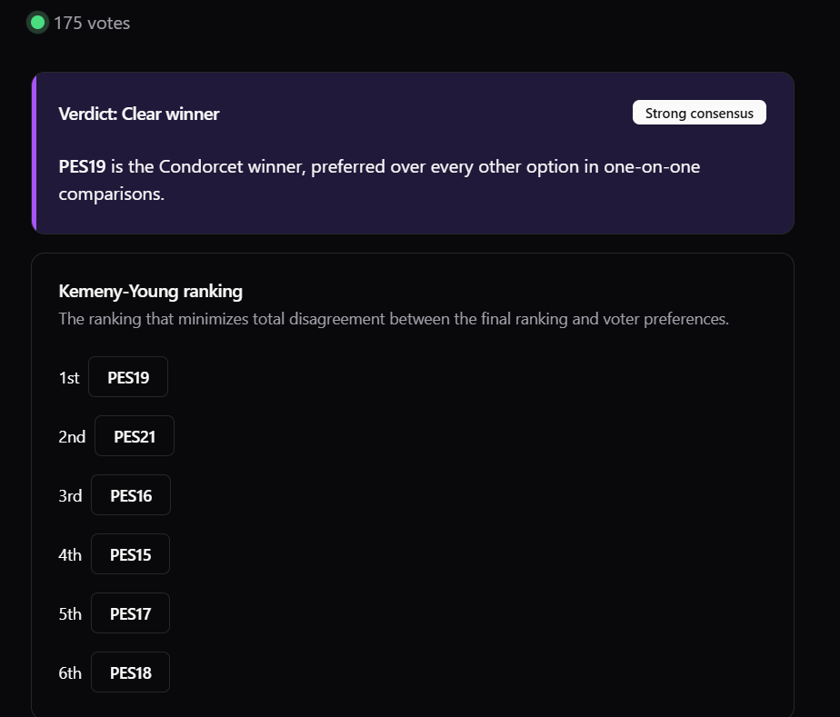Select the PES21 chip ranked 2nd
Viewport: 840px width, 717px height.
(135, 436)
